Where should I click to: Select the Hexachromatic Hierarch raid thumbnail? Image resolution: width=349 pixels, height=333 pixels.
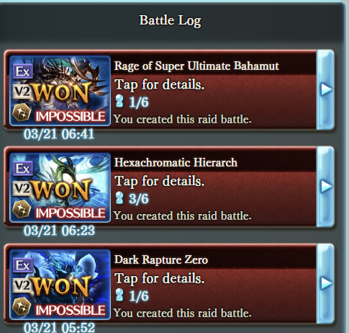coord(60,187)
